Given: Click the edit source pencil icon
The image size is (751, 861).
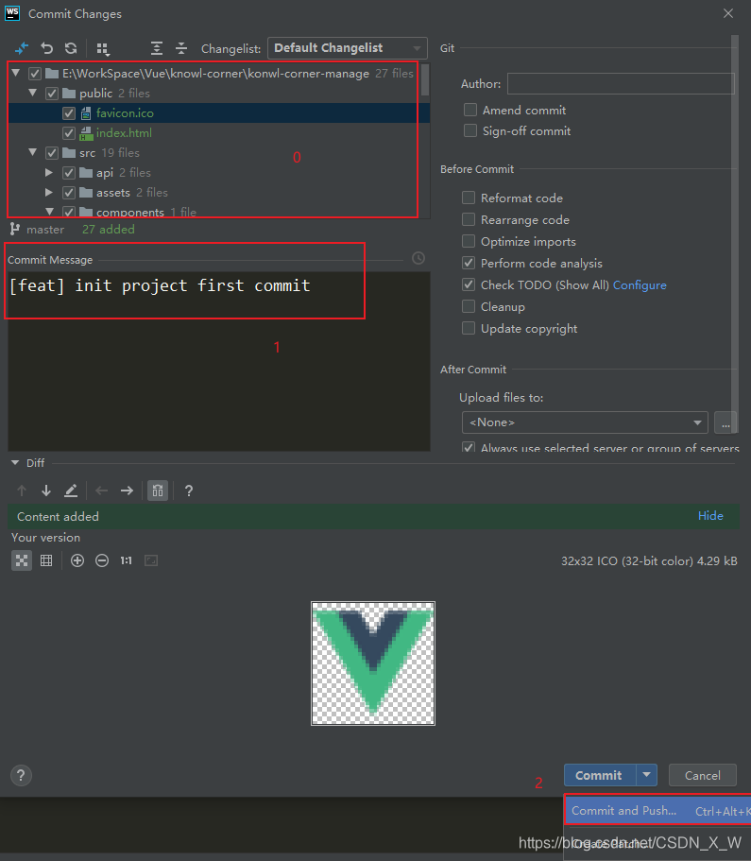Looking at the screenshot, I should pyautogui.click(x=71, y=491).
